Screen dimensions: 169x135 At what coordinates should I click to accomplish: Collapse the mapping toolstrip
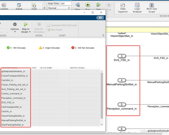[x=103, y=35]
